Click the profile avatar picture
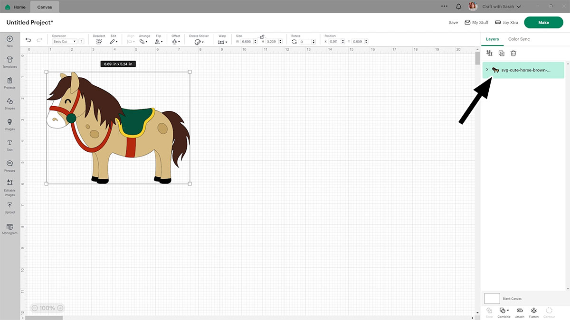Viewport: 570px width, 320px height. (473, 7)
